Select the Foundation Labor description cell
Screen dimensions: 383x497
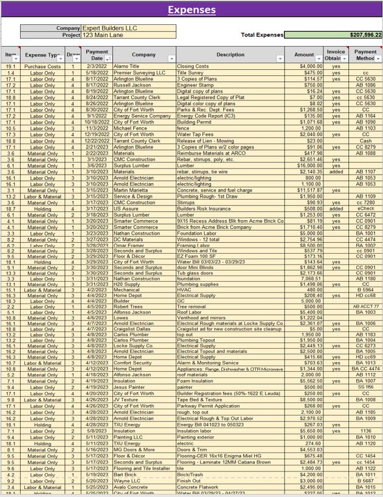pos(230,233)
